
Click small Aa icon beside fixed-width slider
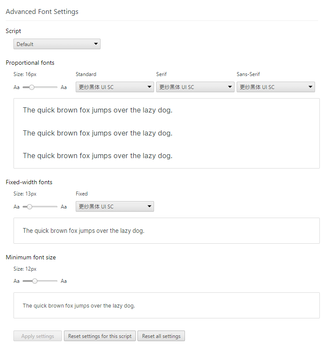click(x=17, y=207)
